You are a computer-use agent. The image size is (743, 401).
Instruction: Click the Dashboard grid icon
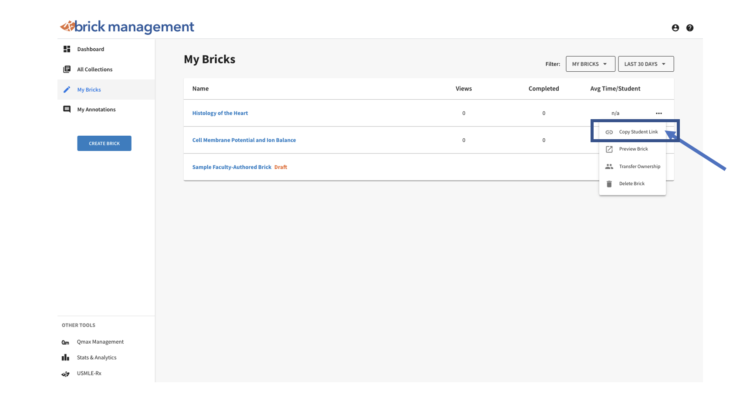pyautogui.click(x=67, y=49)
